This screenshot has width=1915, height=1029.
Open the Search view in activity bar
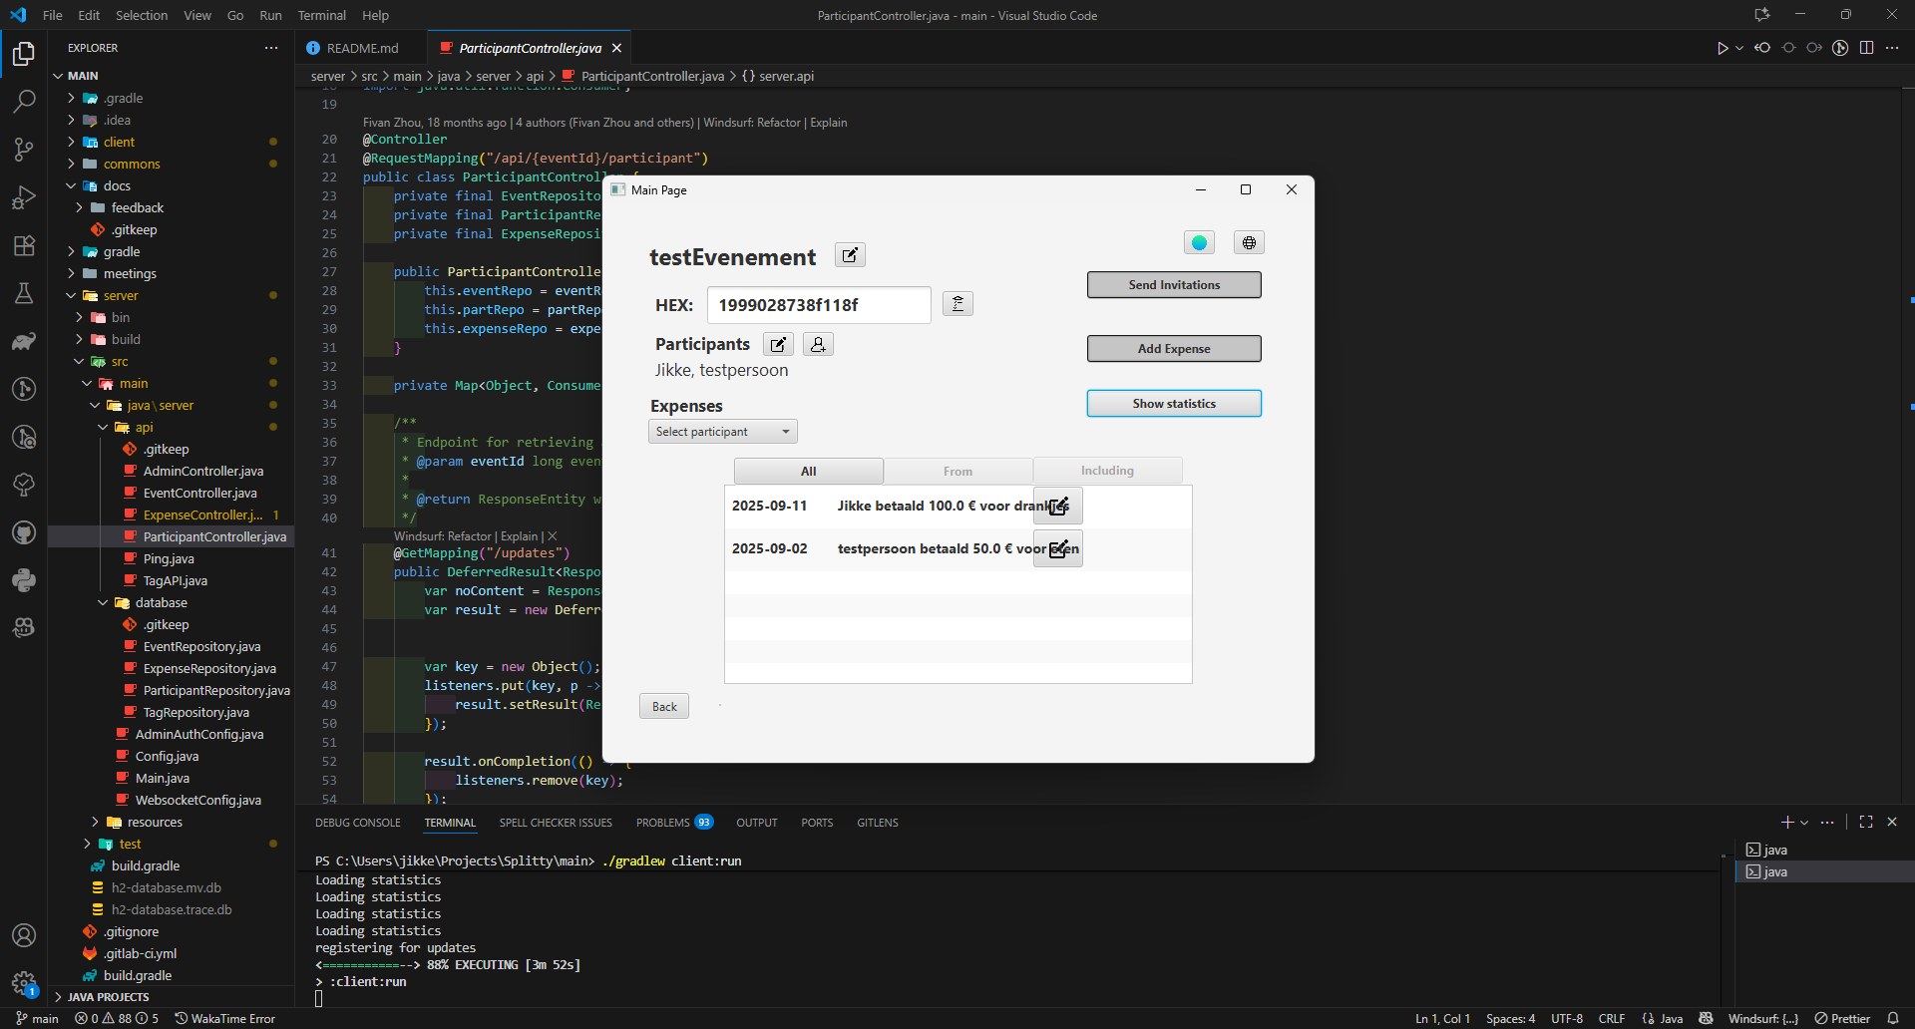coord(24,101)
